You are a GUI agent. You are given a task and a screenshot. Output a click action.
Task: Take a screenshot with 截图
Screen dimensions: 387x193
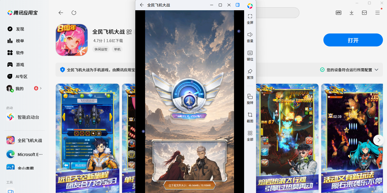[250, 117]
